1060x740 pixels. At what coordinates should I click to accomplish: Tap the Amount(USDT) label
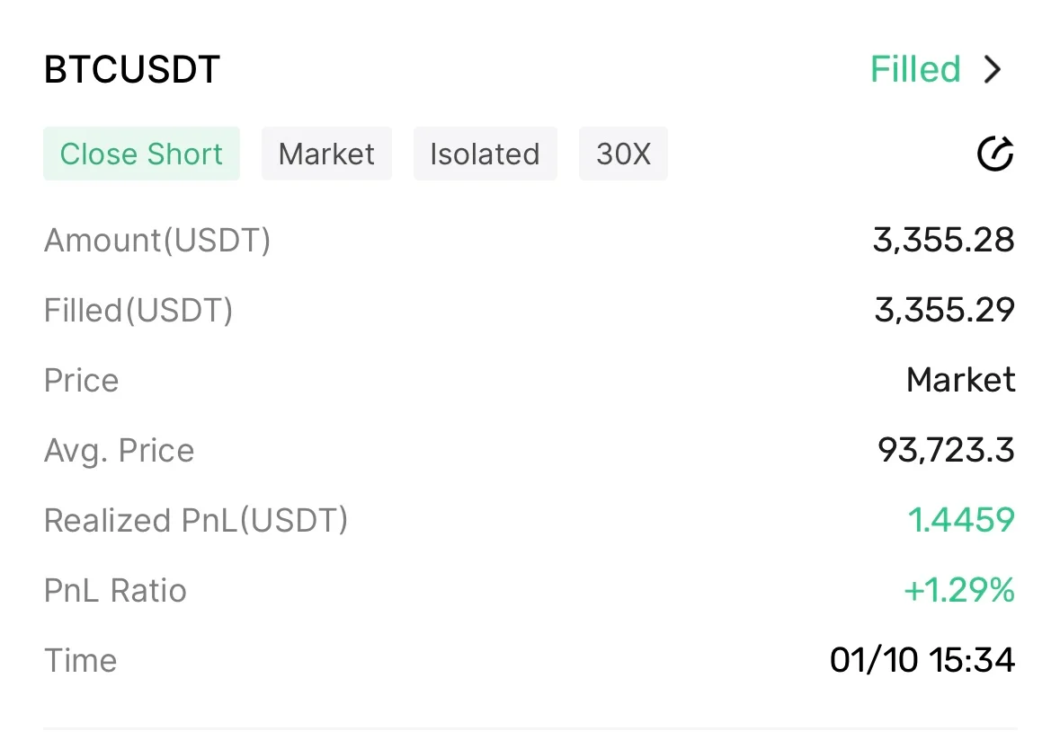click(x=157, y=240)
